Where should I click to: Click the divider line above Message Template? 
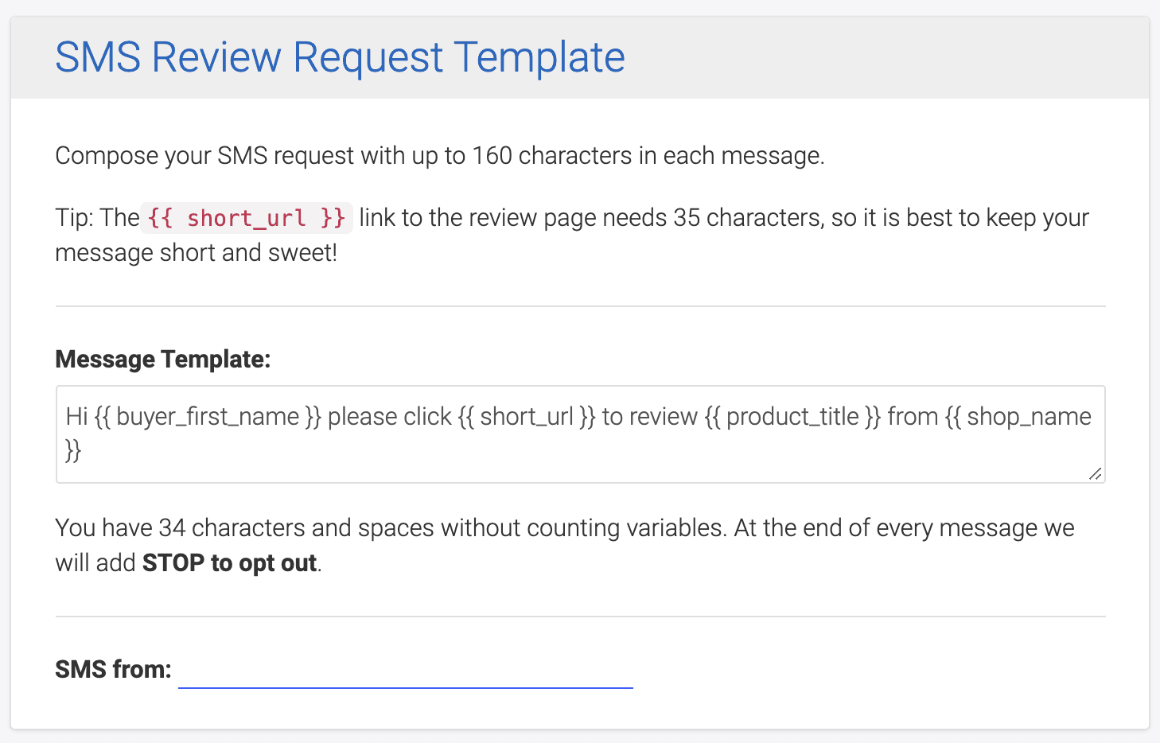pos(579,306)
